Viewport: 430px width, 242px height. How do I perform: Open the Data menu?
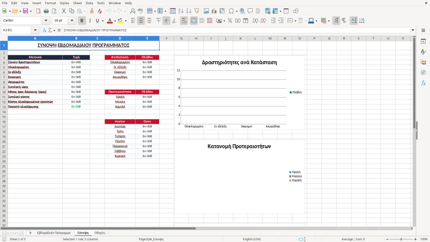89,3
